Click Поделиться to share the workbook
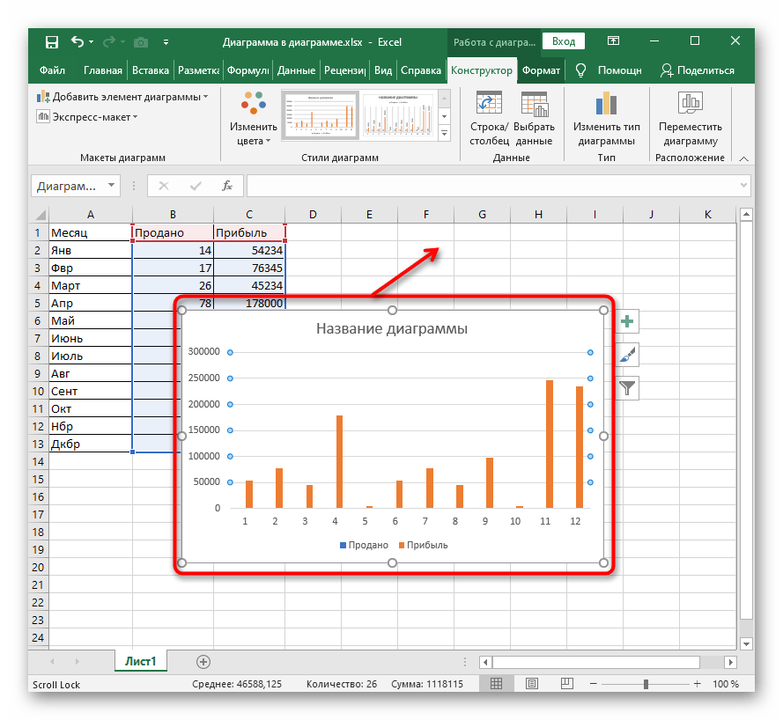 697,70
